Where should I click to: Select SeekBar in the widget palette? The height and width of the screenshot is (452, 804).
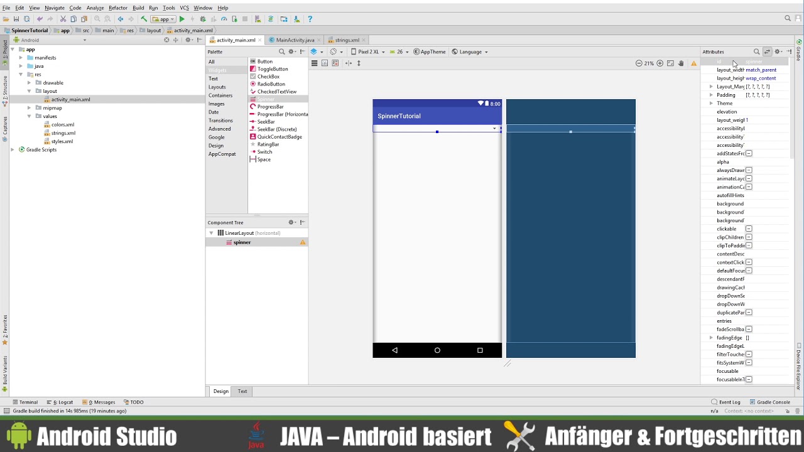(266, 122)
